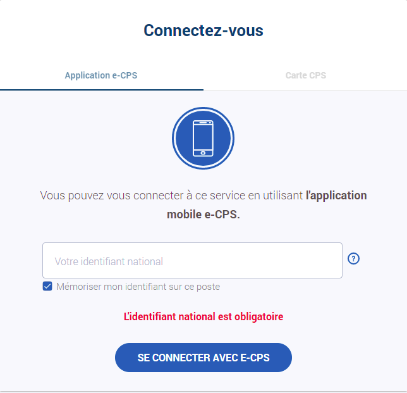Screen dimensions: 407x393
Task: Click the dark underline below Application e-CPS tab
Action: (x=102, y=90)
